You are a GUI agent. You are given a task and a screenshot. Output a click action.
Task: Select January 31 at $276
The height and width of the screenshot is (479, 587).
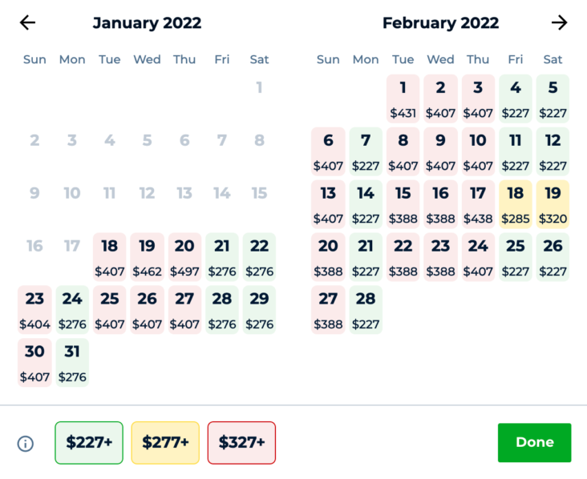click(72, 362)
